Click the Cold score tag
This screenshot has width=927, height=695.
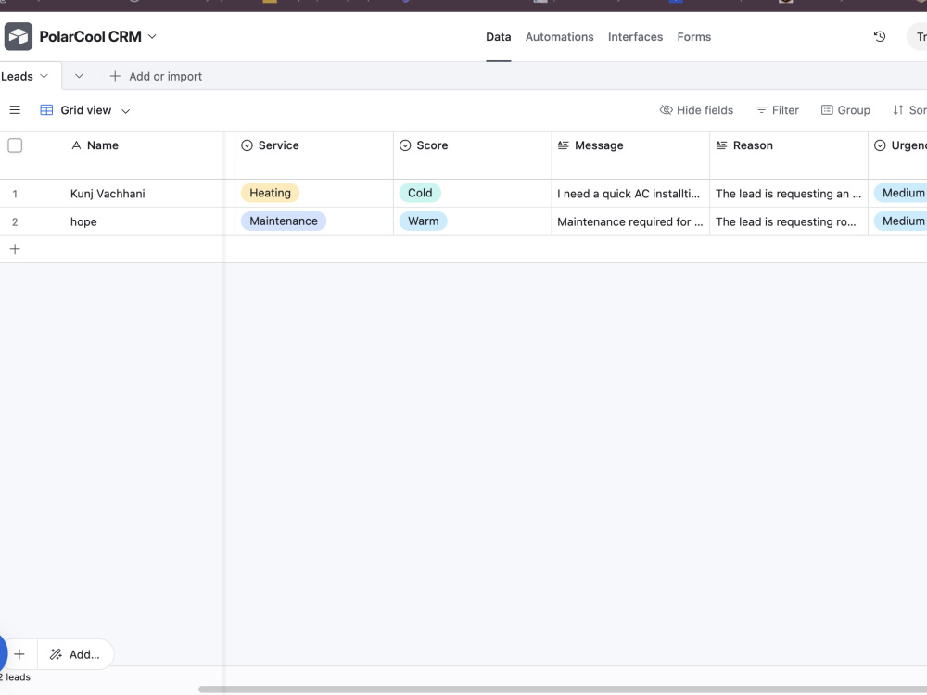(420, 193)
